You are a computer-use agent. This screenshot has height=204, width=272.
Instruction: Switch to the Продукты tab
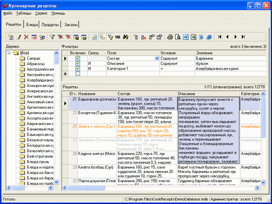[50, 24]
